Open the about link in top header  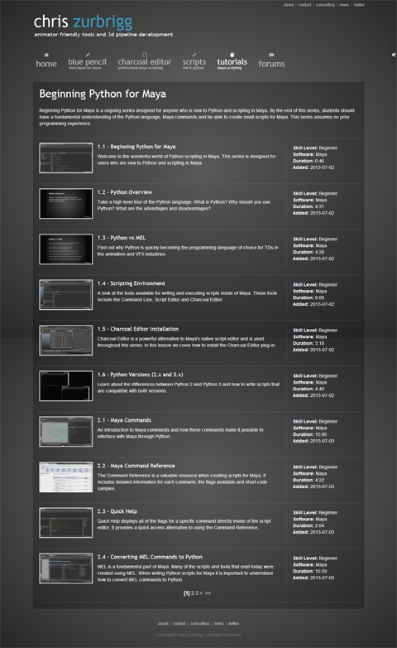pyautogui.click(x=289, y=5)
